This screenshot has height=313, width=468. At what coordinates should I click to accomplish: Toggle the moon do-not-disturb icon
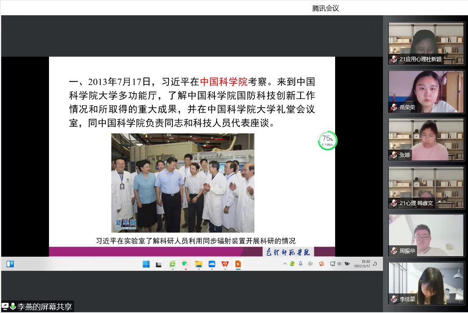pyautogui.click(x=375, y=264)
